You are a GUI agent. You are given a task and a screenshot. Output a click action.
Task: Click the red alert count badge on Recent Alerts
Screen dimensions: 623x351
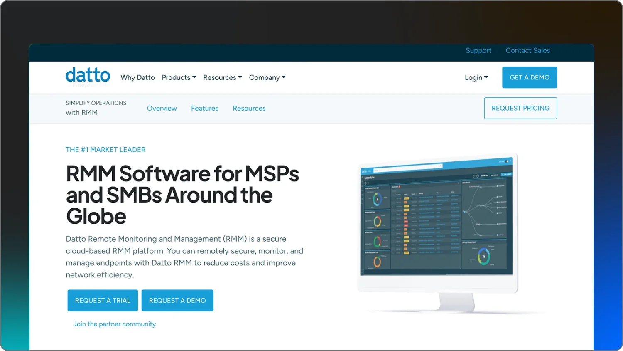click(400, 187)
